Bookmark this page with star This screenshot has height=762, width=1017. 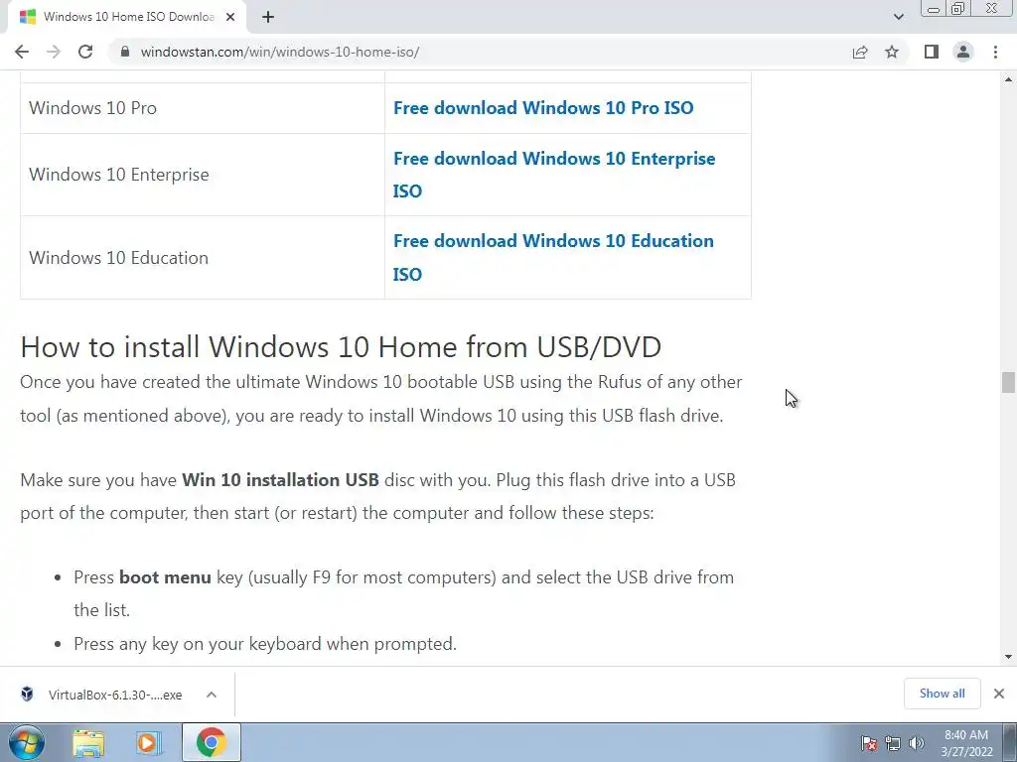tap(892, 52)
